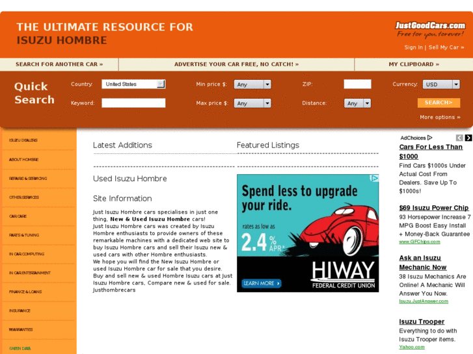Click Sell My Car link
Image resolution: width=473 pixels, height=354 pixels.
click(446, 47)
